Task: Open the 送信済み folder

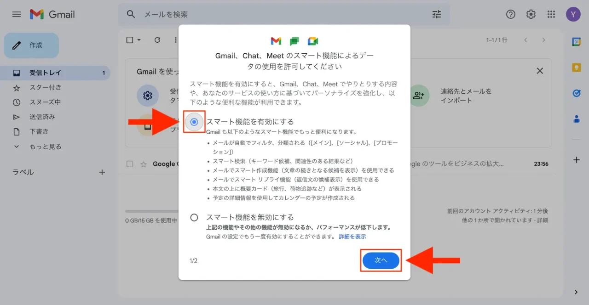Action: coord(41,117)
